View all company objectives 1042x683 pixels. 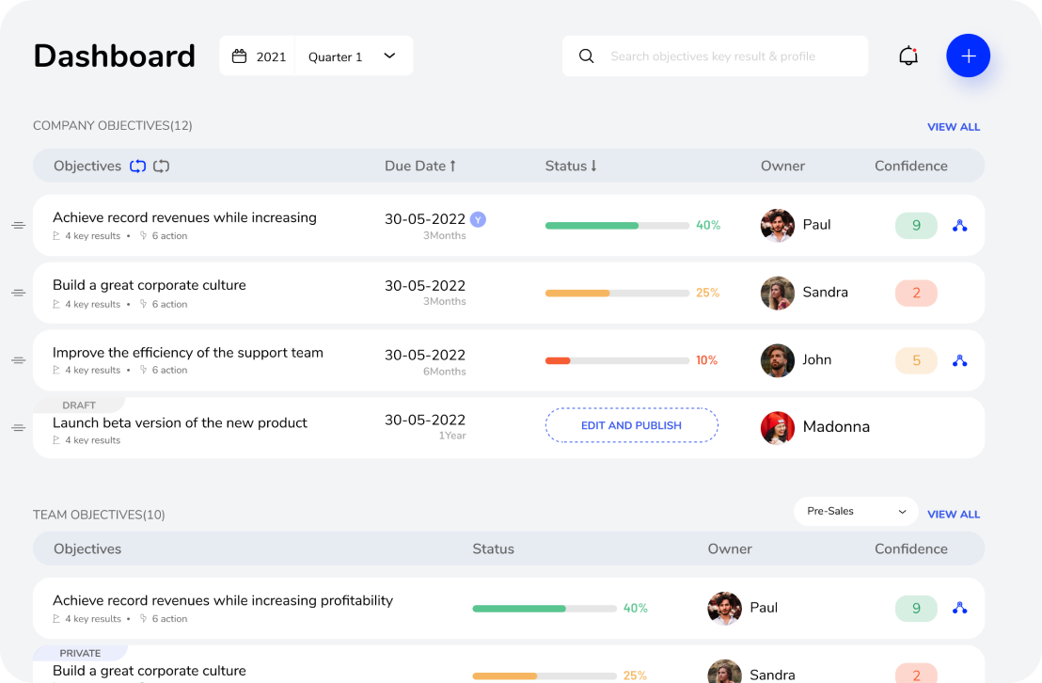click(x=954, y=126)
